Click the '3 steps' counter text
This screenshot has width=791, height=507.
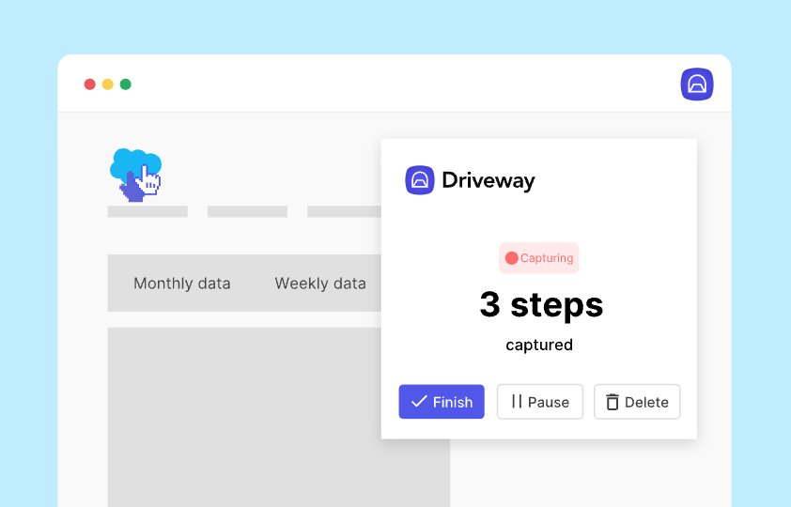tap(541, 305)
